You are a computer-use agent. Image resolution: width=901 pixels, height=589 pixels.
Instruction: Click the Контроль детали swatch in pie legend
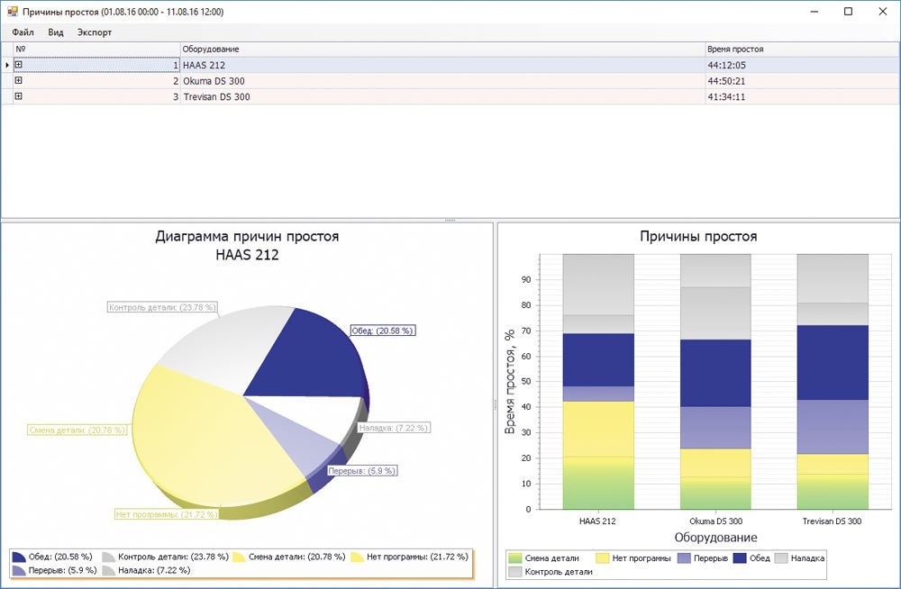(109, 557)
